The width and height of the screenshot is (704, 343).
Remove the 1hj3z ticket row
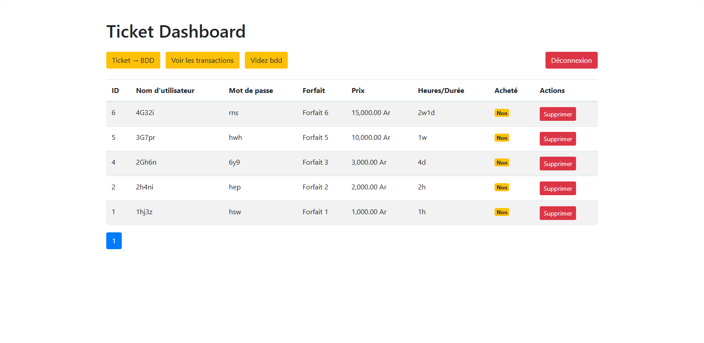(x=557, y=213)
